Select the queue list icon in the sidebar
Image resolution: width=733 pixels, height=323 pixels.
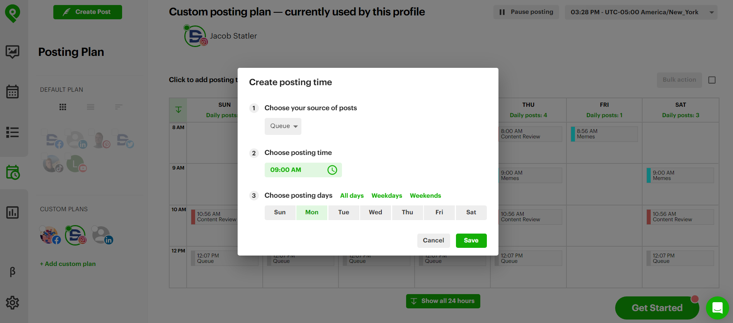[x=13, y=132]
